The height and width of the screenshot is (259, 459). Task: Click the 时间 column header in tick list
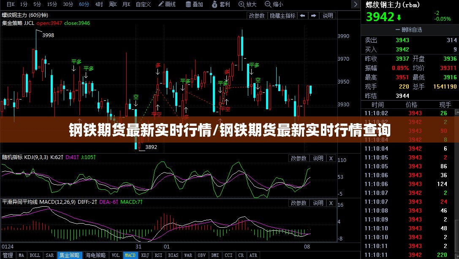378,105
